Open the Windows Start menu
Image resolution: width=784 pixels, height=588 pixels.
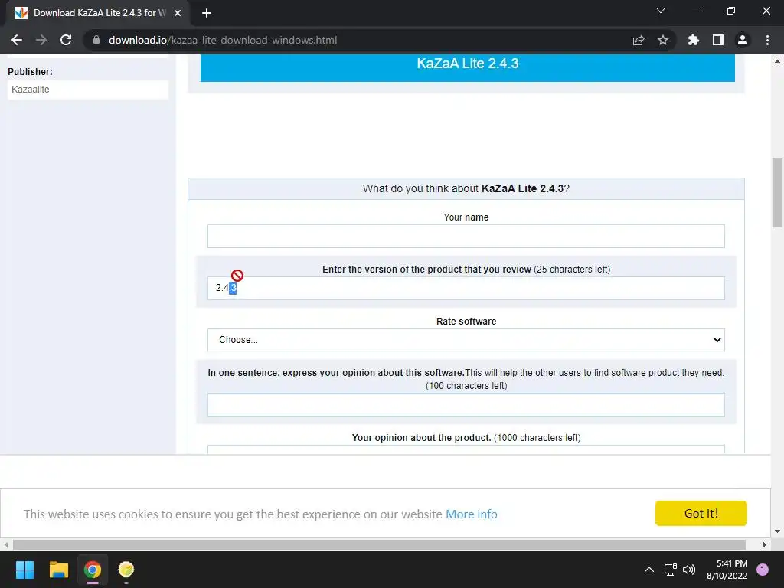point(24,570)
